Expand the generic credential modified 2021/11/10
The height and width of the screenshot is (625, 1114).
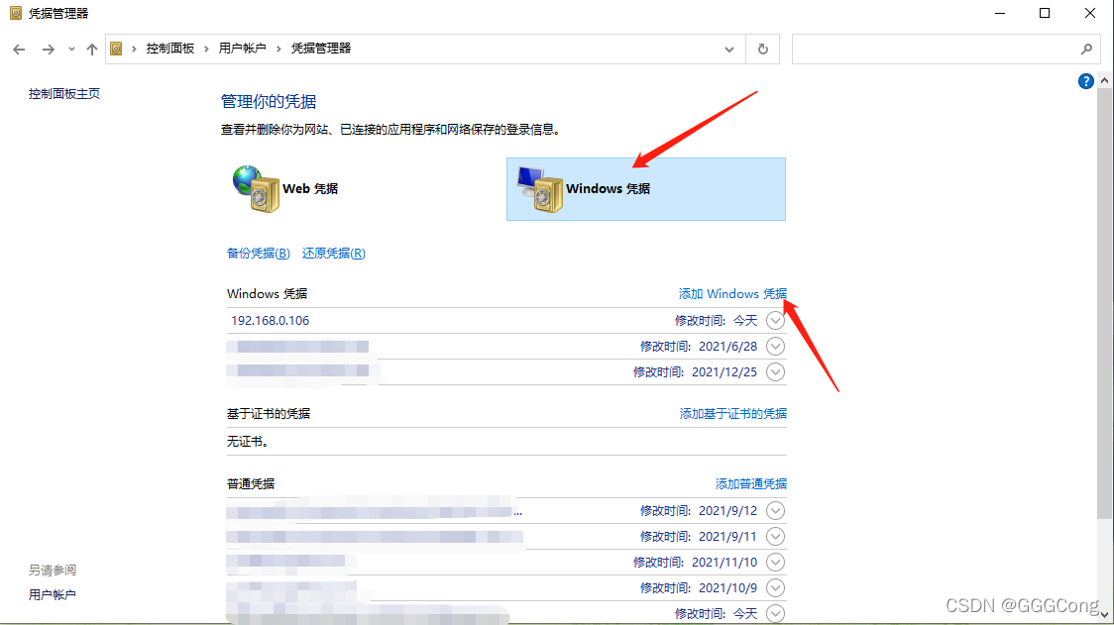click(775, 562)
